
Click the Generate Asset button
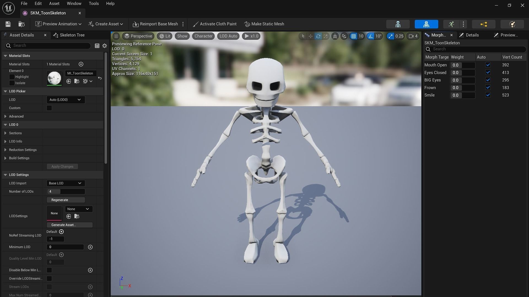coord(69,225)
